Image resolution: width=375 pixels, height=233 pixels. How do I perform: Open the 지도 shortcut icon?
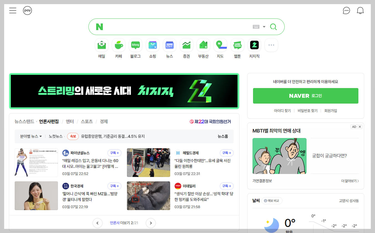tap(220, 45)
